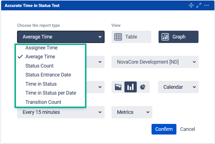This screenshot has height=144, width=215.
Task: Open the Every 15 minutes refresh dropdown
Action: [61, 112]
